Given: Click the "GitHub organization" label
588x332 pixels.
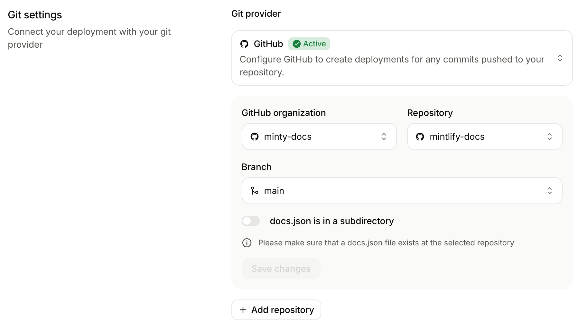Looking at the screenshot, I should pos(284,113).
